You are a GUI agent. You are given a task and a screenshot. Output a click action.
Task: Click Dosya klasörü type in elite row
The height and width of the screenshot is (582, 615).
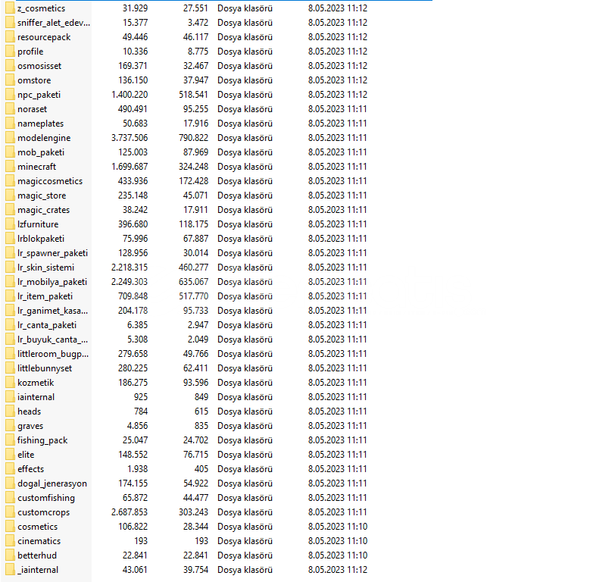pyautogui.click(x=245, y=455)
